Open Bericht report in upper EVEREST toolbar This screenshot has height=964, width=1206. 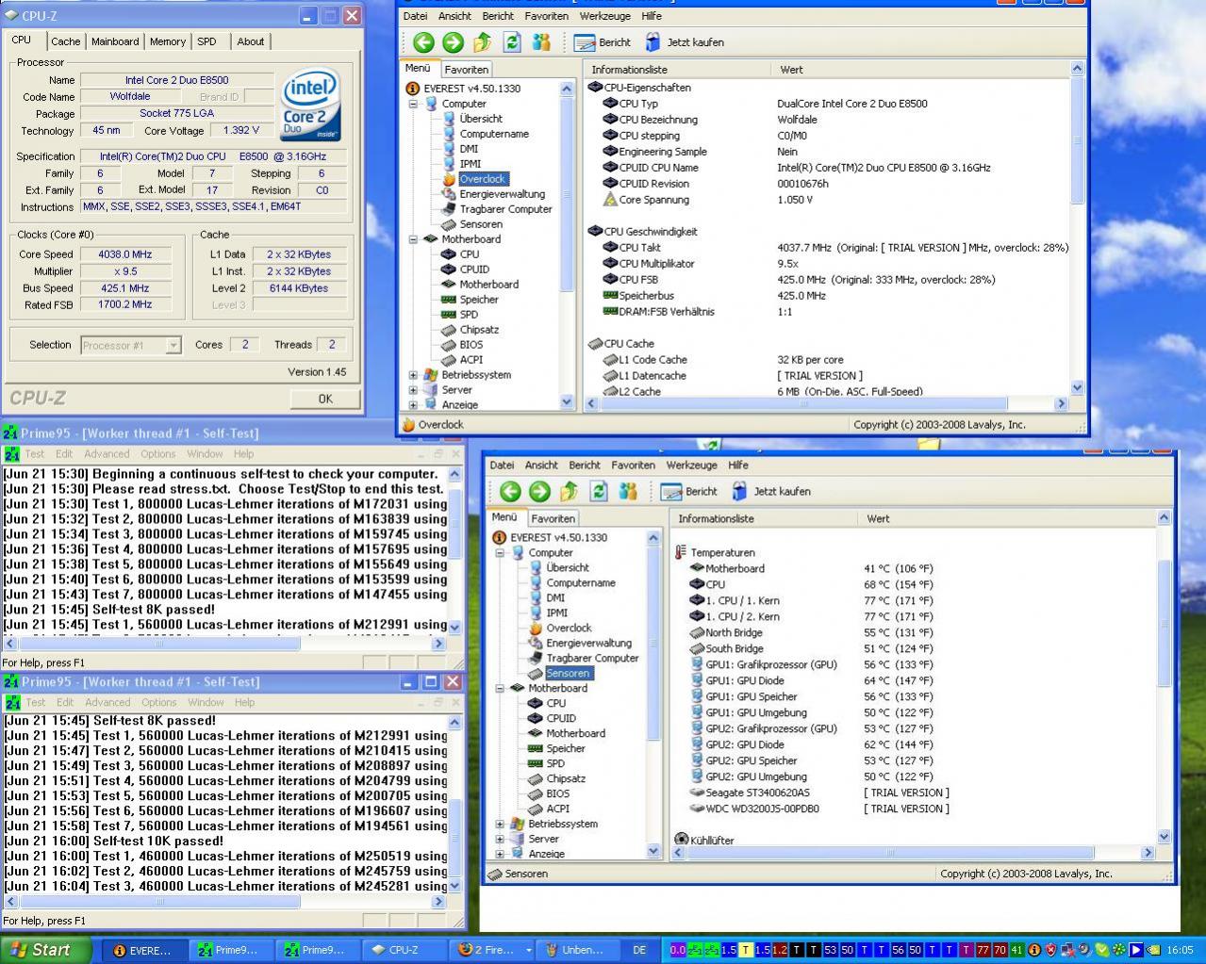pos(603,42)
